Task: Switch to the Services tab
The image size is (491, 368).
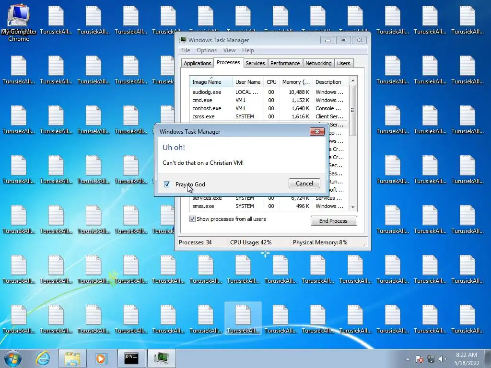Action: tap(255, 63)
